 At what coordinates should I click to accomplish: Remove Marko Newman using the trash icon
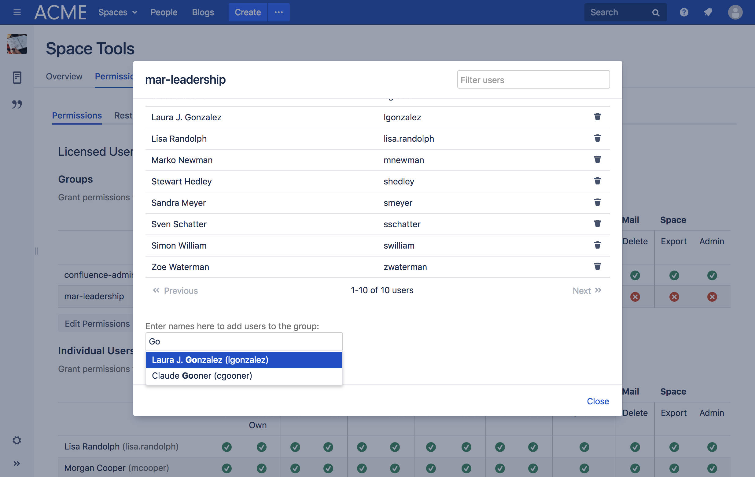(x=597, y=160)
